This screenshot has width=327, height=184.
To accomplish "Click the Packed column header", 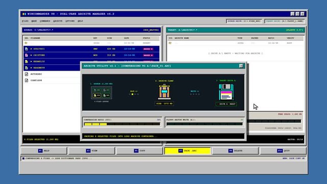I will (255, 38).
